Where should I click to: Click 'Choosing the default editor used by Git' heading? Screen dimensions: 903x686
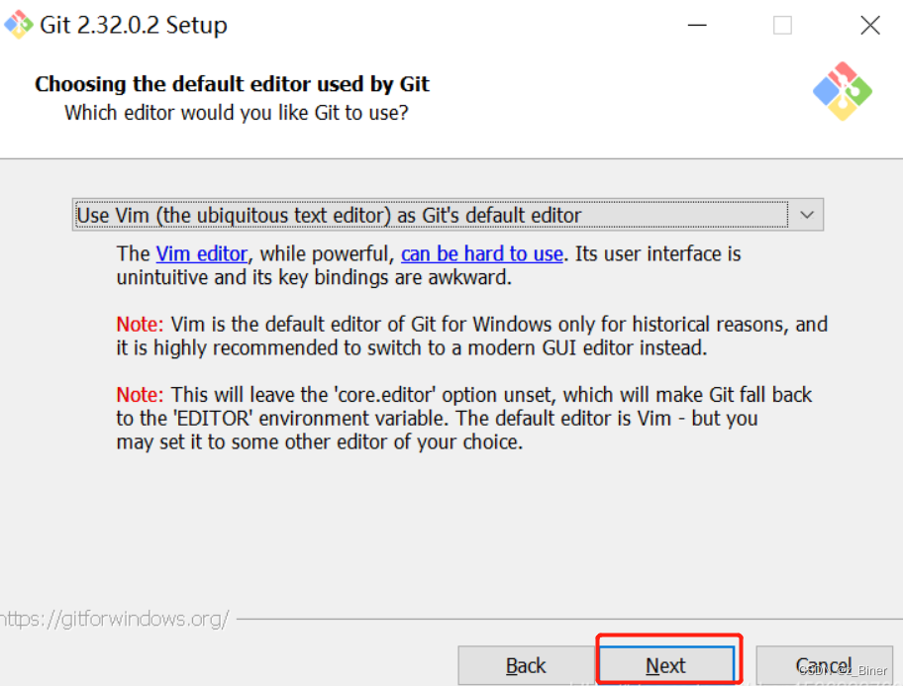232,84
